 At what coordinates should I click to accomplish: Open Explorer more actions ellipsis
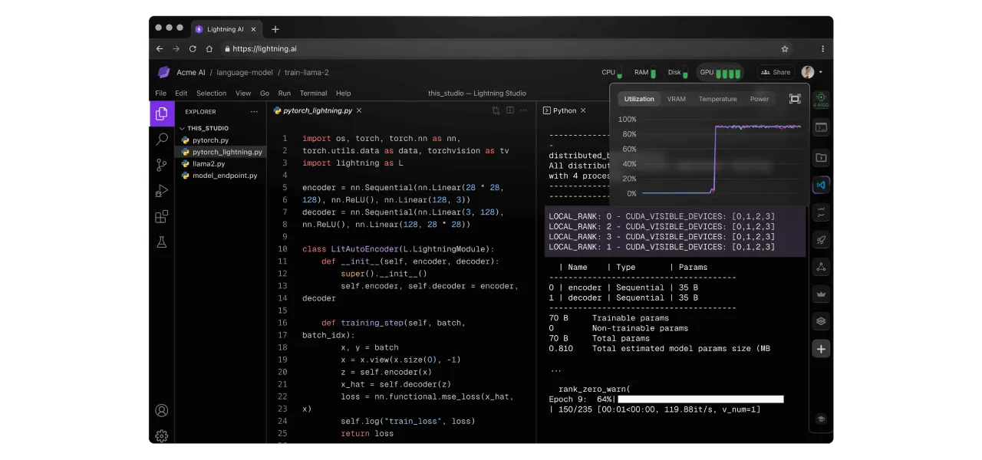(255, 111)
